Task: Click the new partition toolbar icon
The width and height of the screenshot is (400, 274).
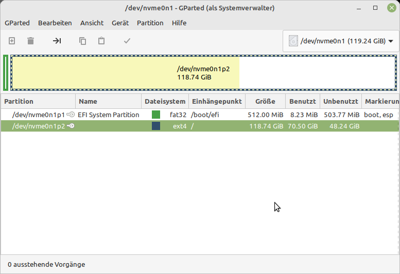Action: point(12,41)
